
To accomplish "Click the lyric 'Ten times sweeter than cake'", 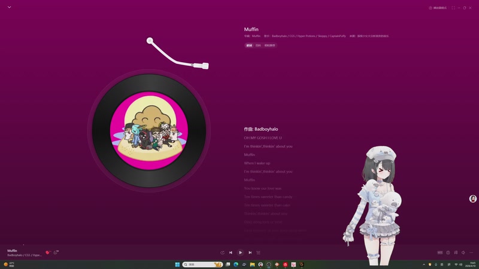I will [x=267, y=205].
